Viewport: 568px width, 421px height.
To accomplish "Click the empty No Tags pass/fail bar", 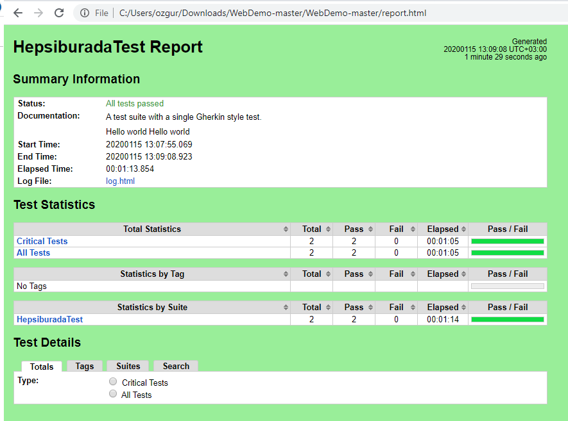I will (508, 286).
